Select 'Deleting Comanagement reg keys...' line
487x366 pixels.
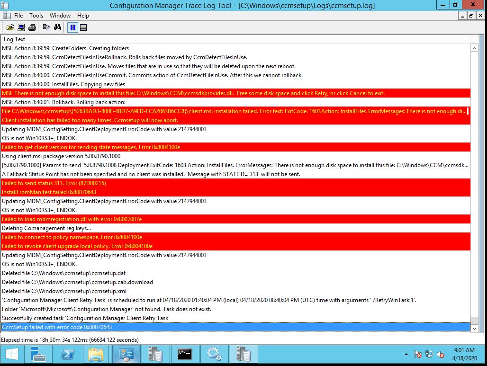pyautogui.click(x=235, y=228)
